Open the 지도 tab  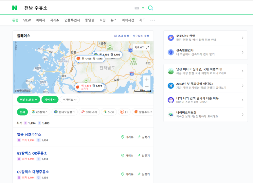tap(142, 20)
